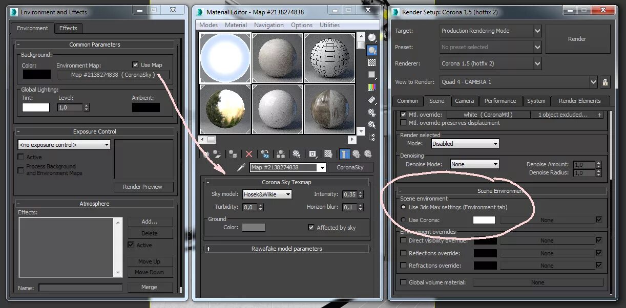Toggle the highlighted Show End Result icon
626x308 pixels.
[345, 154]
